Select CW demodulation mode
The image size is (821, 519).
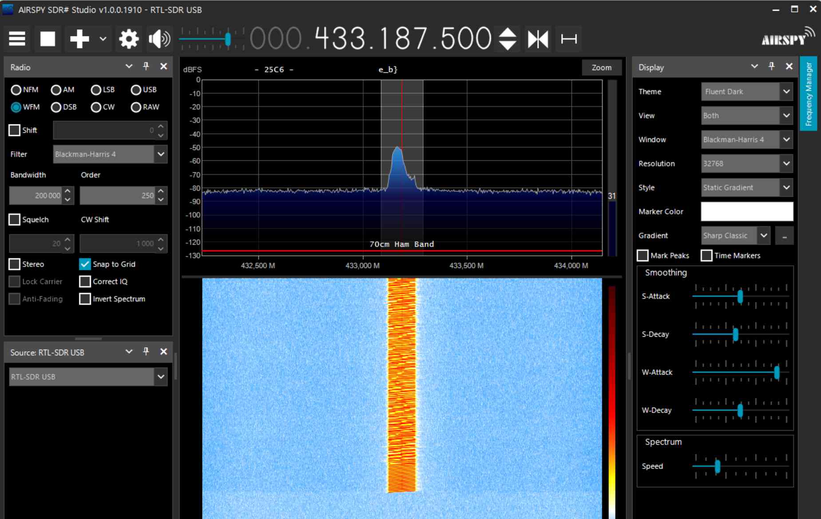pyautogui.click(x=103, y=107)
